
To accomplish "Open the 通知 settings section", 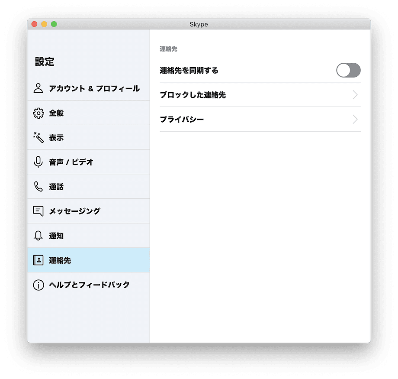I will coord(89,236).
